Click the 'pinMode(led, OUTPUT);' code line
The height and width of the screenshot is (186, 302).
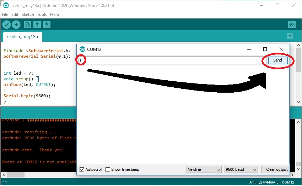[x=29, y=85]
